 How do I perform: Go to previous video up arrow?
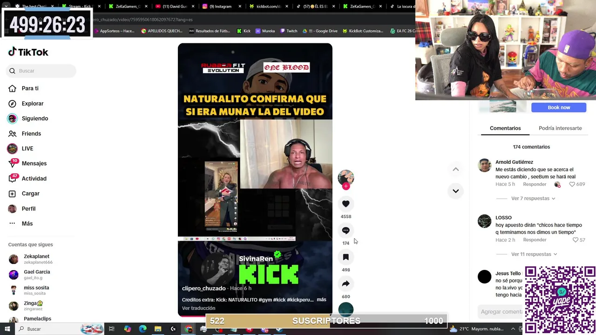[456, 169]
